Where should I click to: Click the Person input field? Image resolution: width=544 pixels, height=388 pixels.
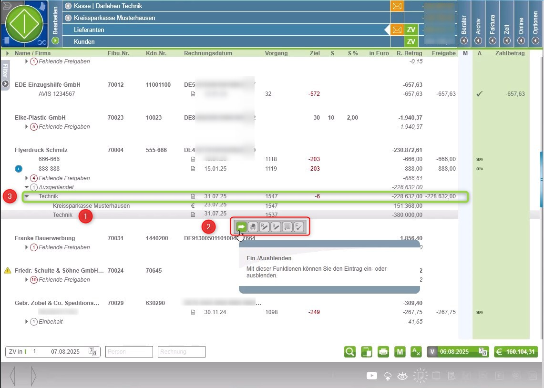[129, 352]
